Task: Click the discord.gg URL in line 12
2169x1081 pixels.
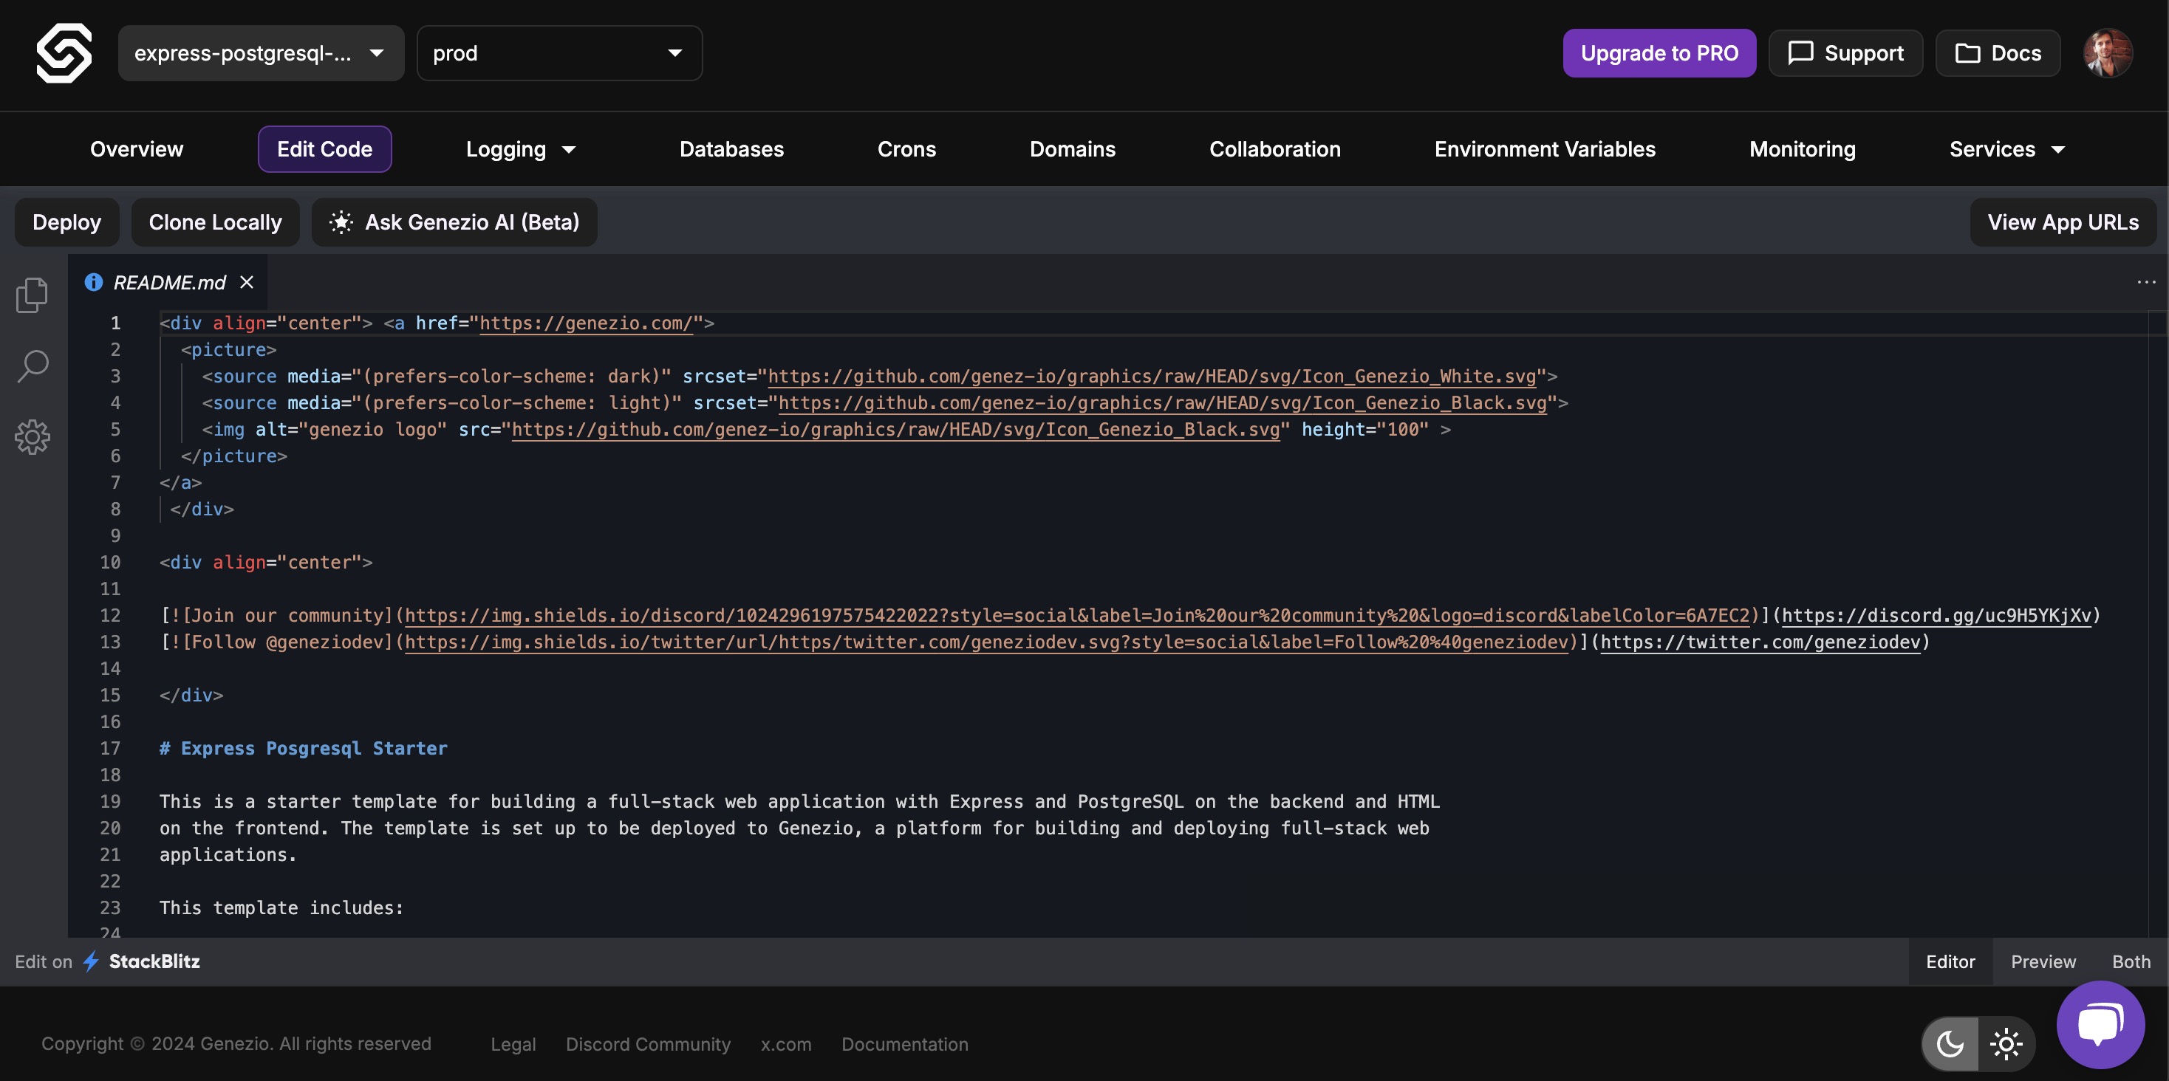Action: click(x=1936, y=615)
